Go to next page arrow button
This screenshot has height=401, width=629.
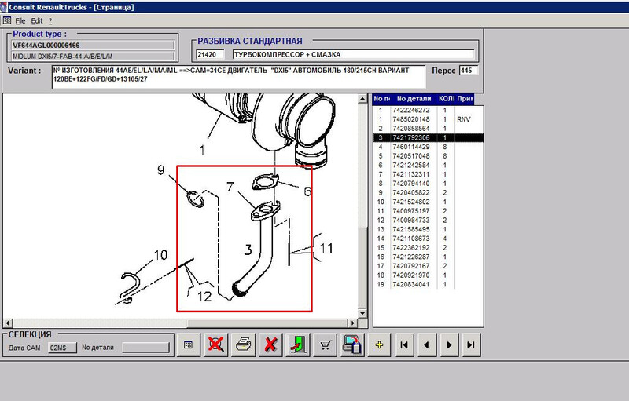pos(449,344)
